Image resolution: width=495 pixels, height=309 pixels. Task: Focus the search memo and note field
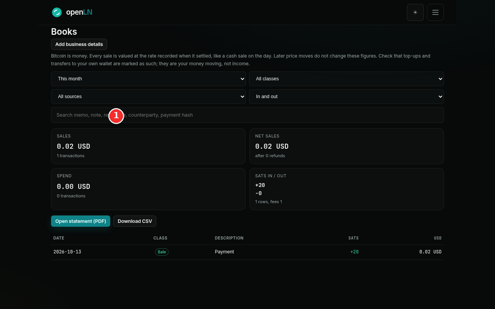247,115
